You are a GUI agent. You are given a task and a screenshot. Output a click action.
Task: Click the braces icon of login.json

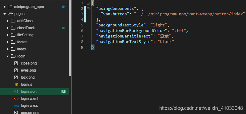(x=16, y=92)
